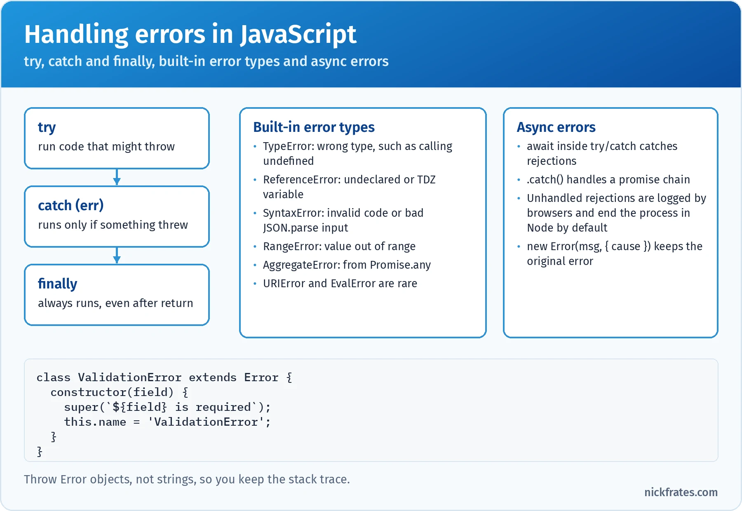Click the title 'Handling errors in JavaScript'

pyautogui.click(x=190, y=34)
